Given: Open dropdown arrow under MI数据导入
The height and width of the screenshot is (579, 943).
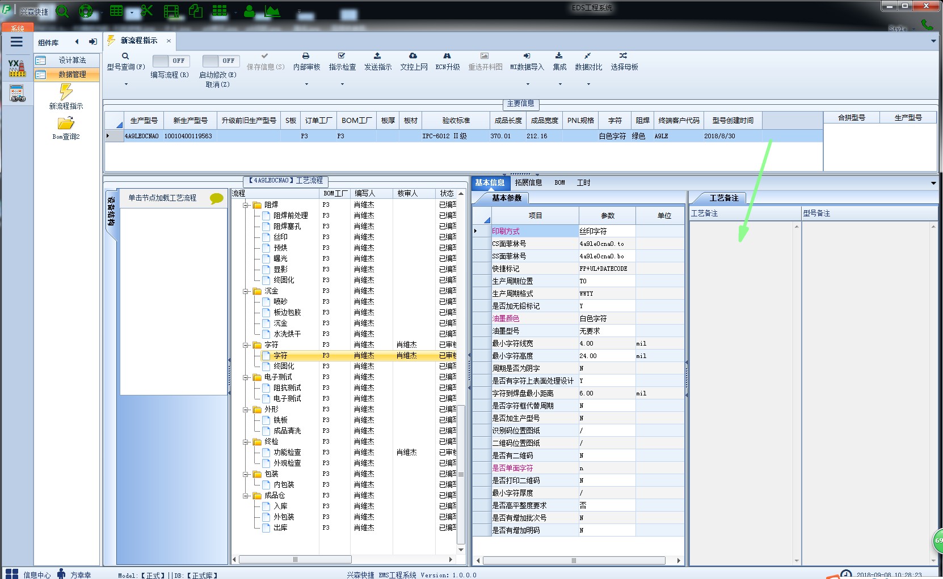Looking at the screenshot, I should pos(528,84).
